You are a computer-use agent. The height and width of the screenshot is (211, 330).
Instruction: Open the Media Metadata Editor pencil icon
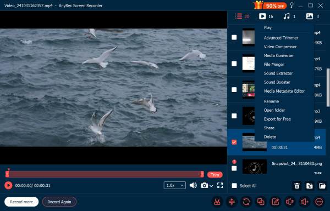point(276,202)
